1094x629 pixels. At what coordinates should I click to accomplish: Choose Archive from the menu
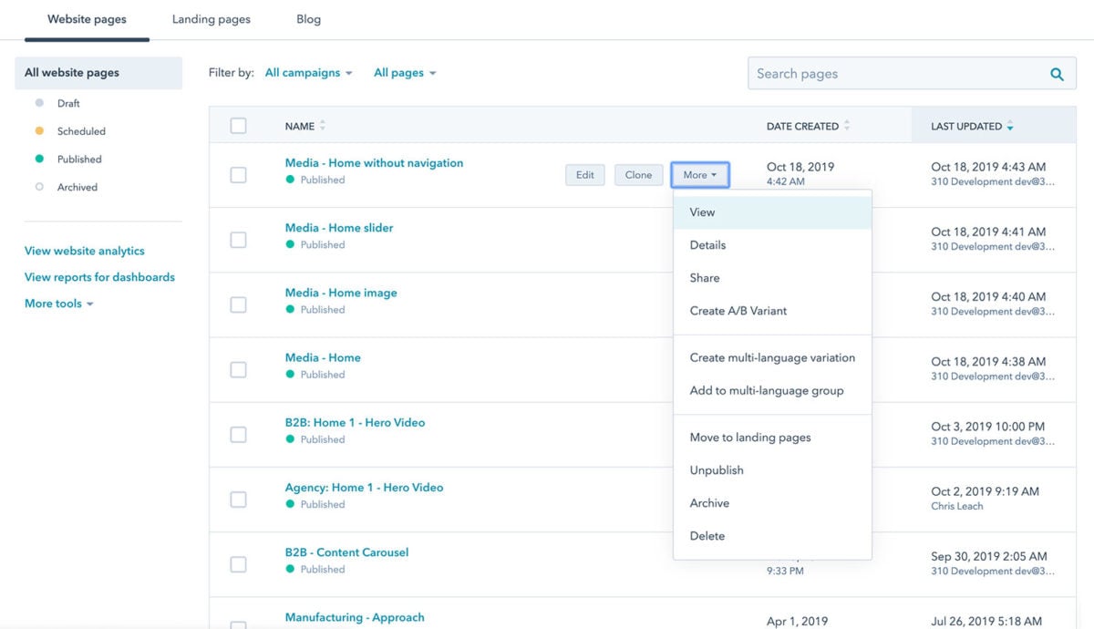click(772, 503)
